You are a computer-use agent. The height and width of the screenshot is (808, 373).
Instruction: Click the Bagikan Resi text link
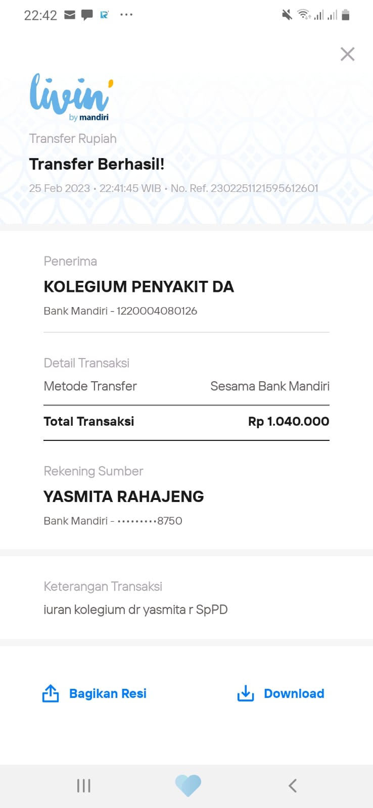108,693
